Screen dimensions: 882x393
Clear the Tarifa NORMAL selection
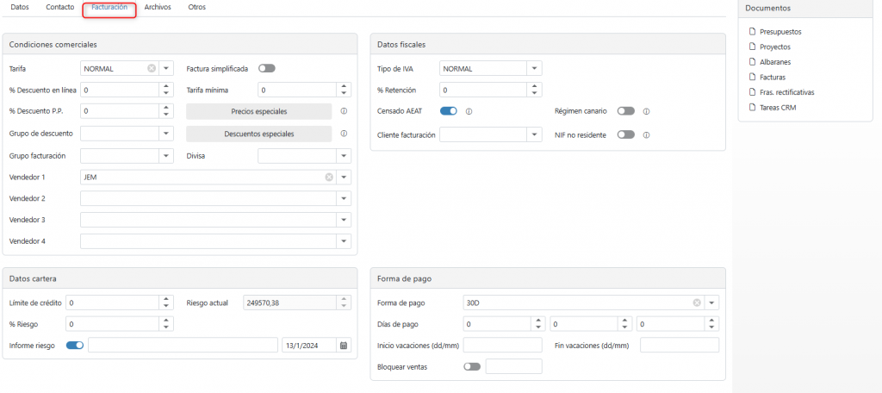tap(152, 68)
